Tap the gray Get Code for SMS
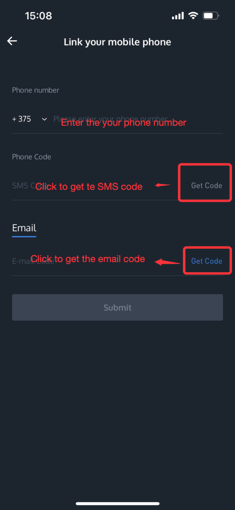Viewport: 235px width, 510px height. (206, 186)
